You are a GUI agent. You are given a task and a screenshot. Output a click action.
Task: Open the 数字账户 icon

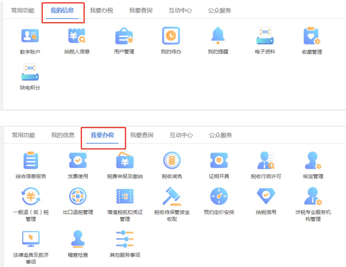(30, 36)
